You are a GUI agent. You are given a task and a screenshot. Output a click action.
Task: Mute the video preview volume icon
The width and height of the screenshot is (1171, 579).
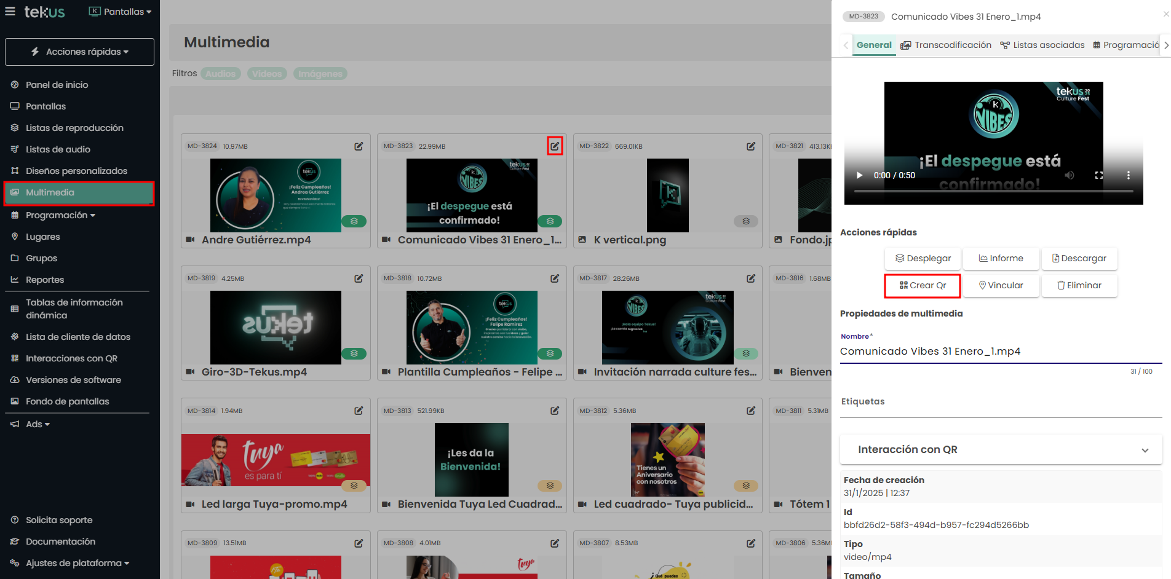pyautogui.click(x=1070, y=175)
